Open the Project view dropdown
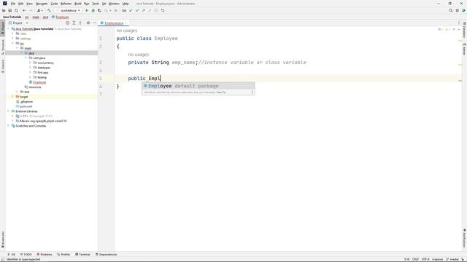Viewport: 467px width, 262px height. [18, 23]
